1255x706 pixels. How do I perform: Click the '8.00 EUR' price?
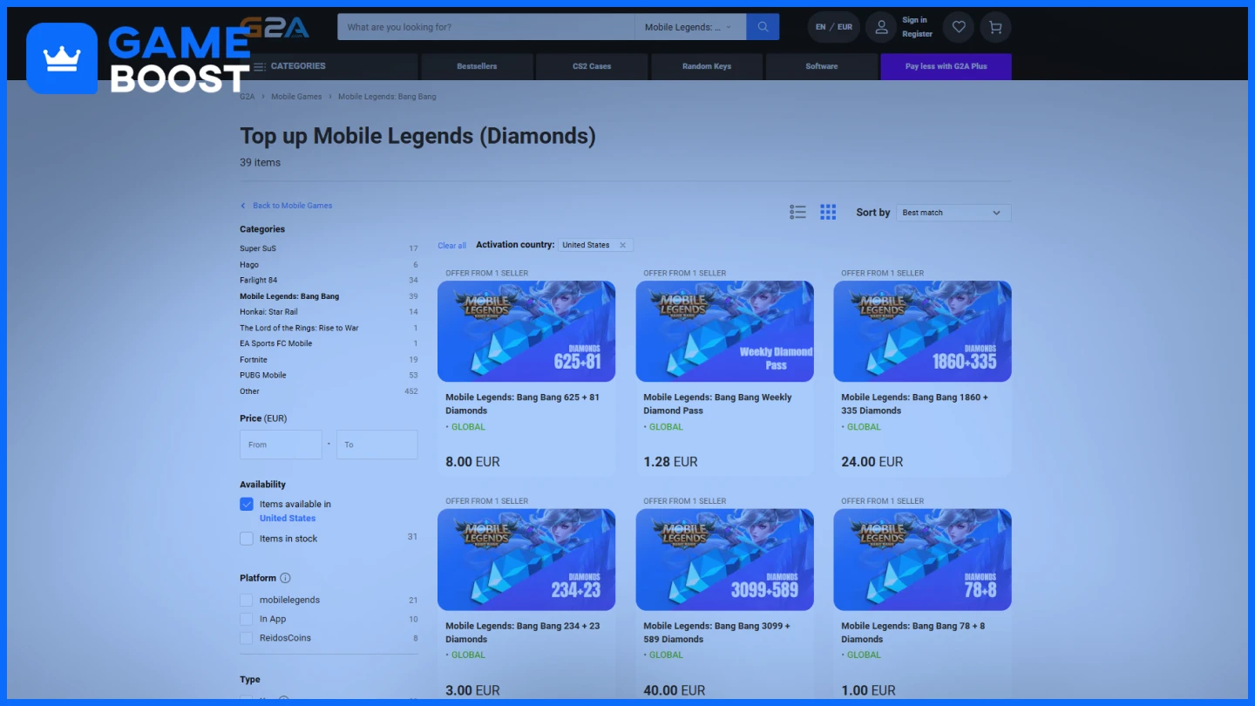pyautogui.click(x=472, y=462)
